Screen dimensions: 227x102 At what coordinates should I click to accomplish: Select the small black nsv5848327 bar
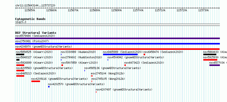[x=18, y=60]
